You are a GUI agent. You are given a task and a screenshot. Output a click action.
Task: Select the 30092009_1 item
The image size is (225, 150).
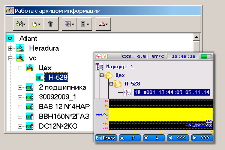click(x=57, y=97)
